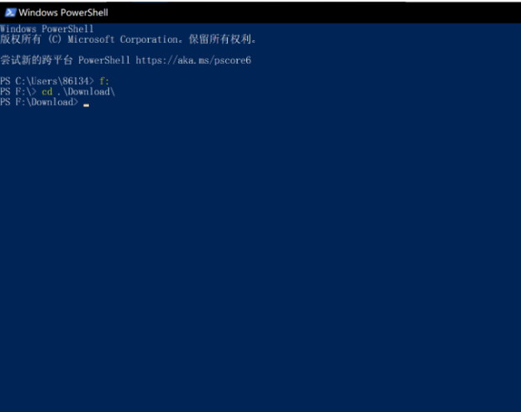
Task: Click the '86134' user folder name
Action: (x=76, y=81)
